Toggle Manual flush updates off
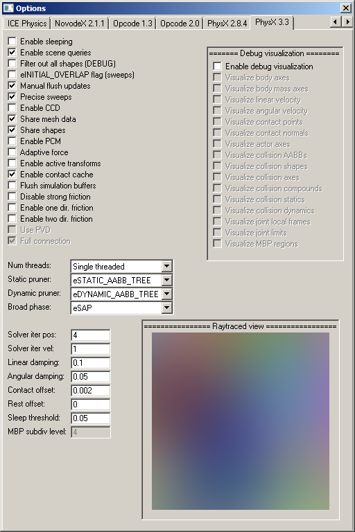The width and height of the screenshot is (355, 532). point(12,86)
